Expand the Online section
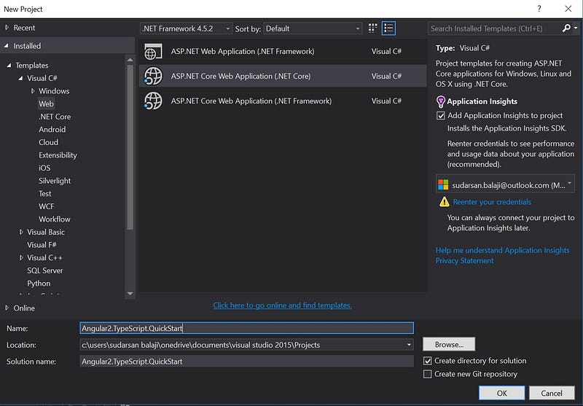The image size is (583, 406). 7,308
